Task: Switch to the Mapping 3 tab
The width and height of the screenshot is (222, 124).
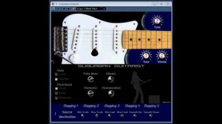Action: click(x=112, y=106)
